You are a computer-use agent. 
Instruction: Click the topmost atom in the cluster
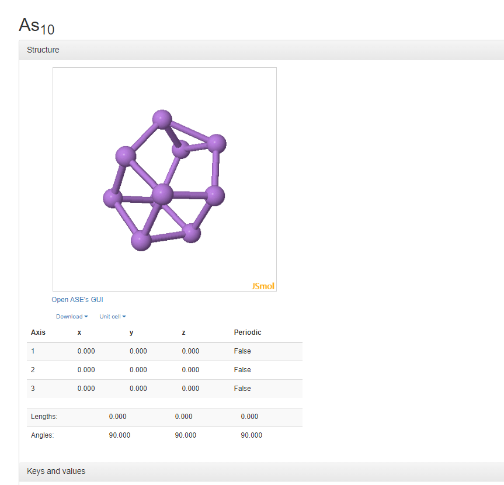pos(161,117)
